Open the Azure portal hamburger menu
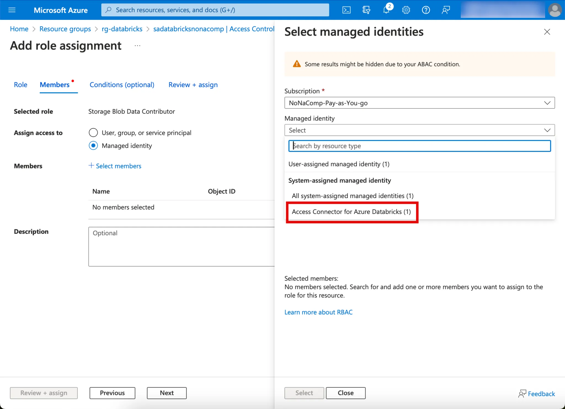The width and height of the screenshot is (565, 409). [x=12, y=10]
